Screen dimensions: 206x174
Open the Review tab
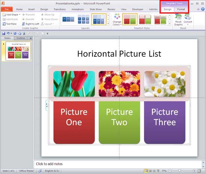111,9
